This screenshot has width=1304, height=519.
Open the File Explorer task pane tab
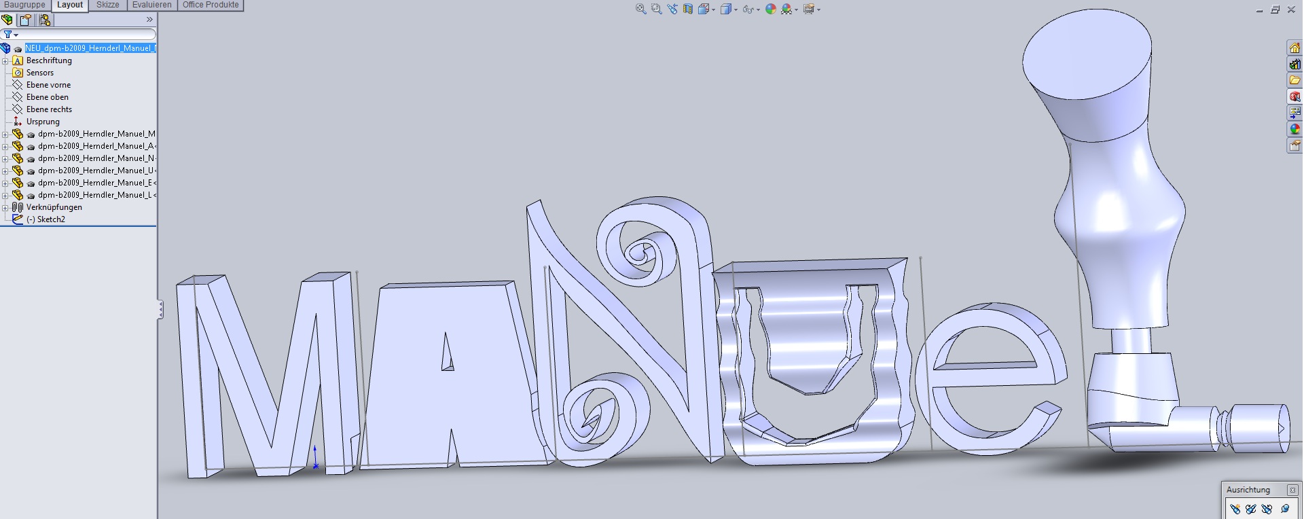pyautogui.click(x=1294, y=80)
